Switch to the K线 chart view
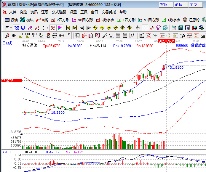Screen dimensions: 206x172 pos(42,20)
